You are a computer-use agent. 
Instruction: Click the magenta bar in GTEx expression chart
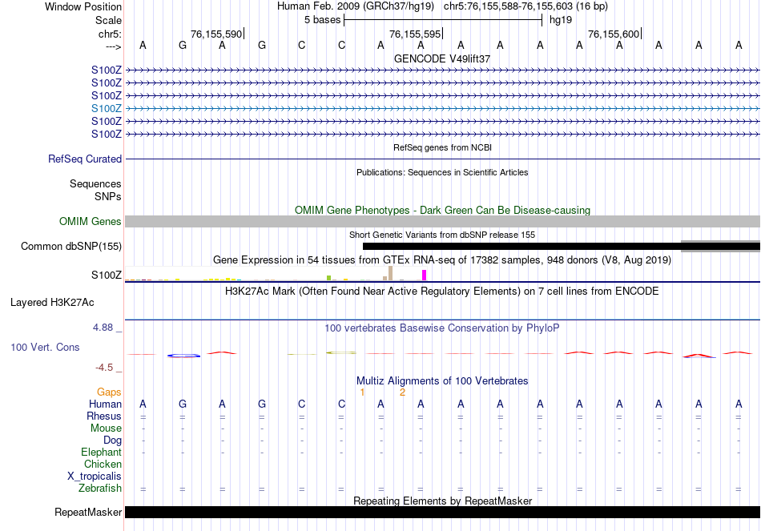point(425,276)
